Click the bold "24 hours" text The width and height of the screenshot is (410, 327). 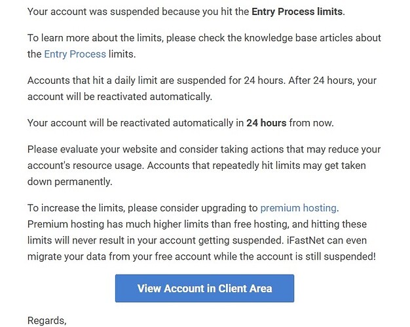(x=266, y=122)
